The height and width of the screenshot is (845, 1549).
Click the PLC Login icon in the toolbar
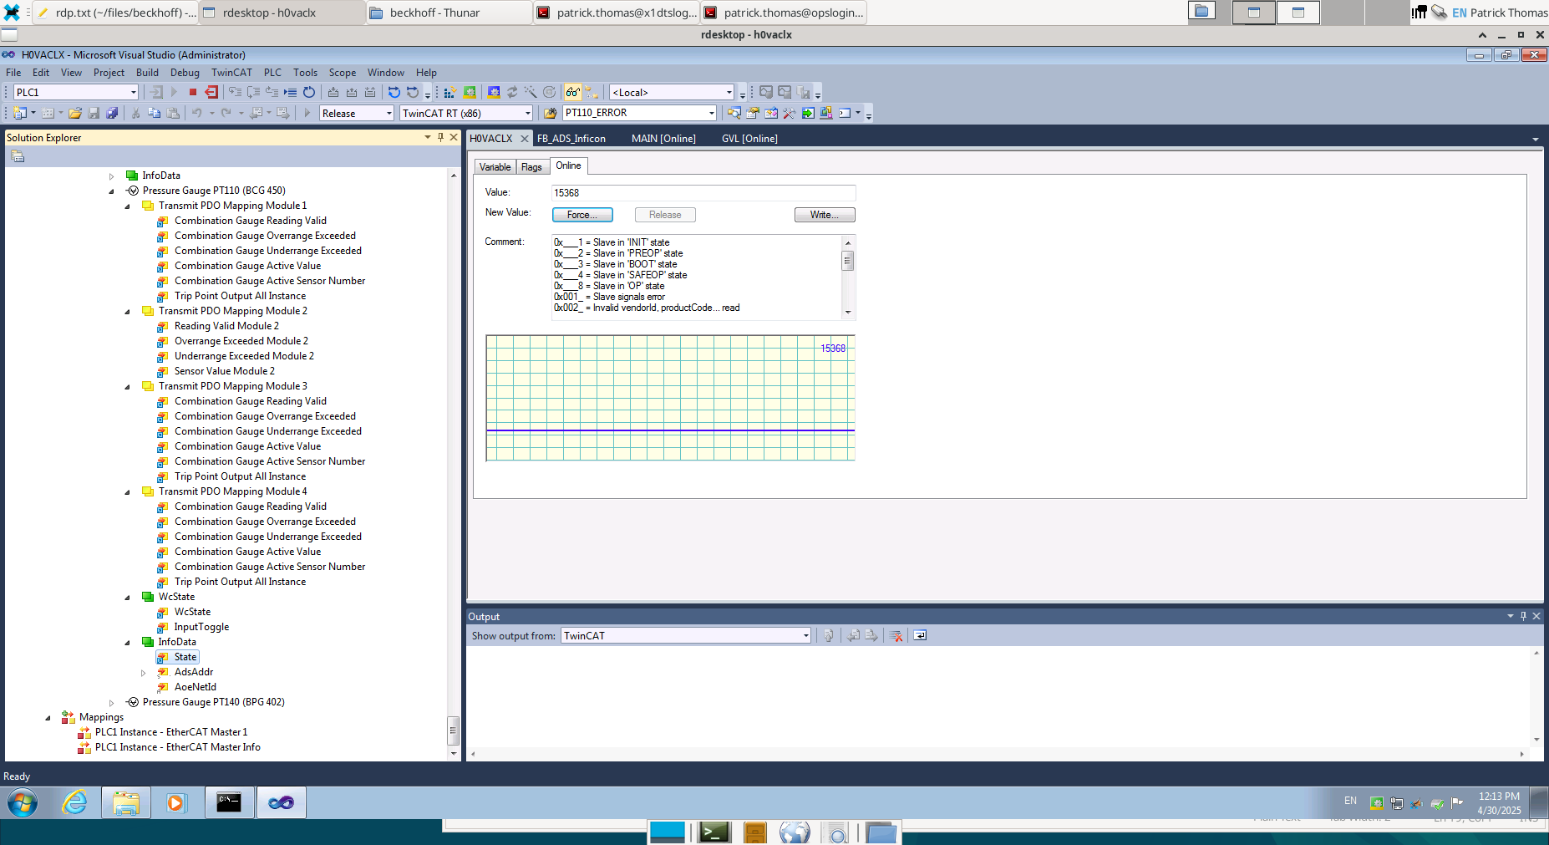(156, 93)
